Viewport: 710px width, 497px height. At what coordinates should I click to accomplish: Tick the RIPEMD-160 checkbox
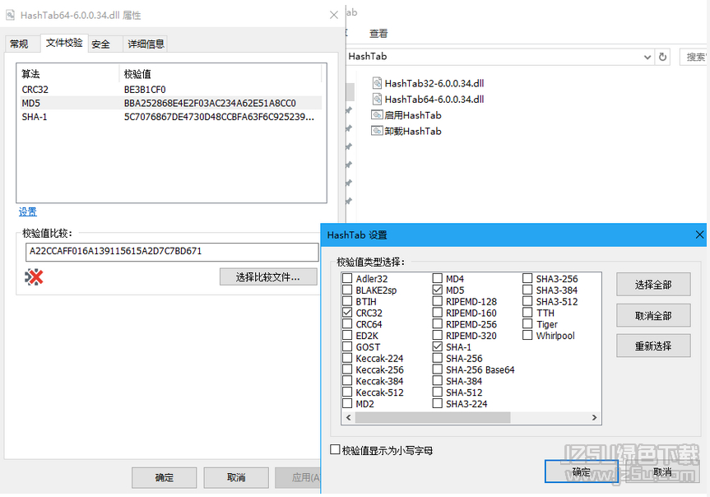click(x=438, y=312)
